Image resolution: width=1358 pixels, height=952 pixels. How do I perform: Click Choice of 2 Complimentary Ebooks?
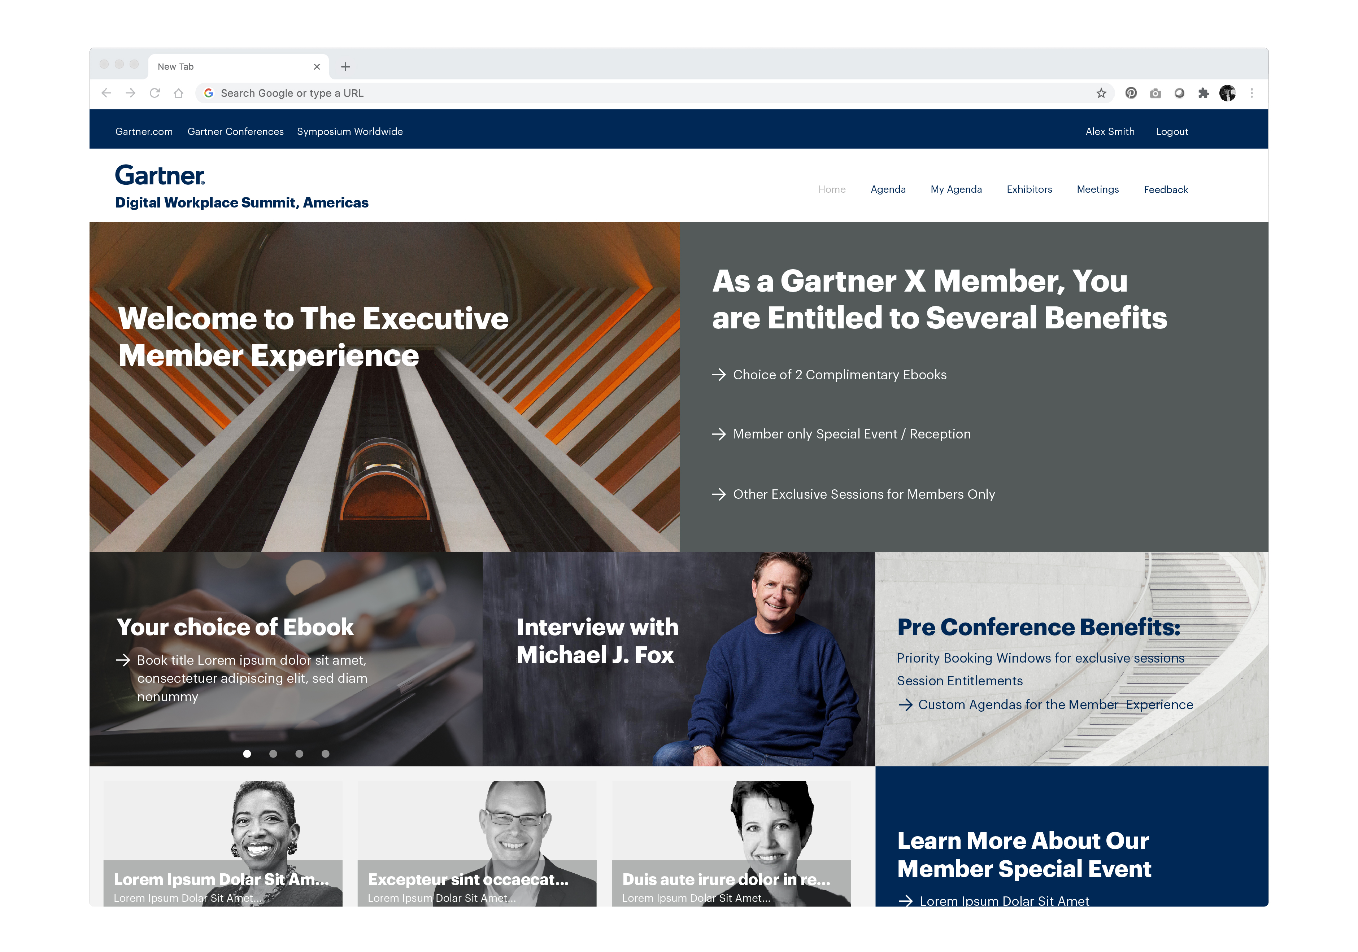click(839, 375)
